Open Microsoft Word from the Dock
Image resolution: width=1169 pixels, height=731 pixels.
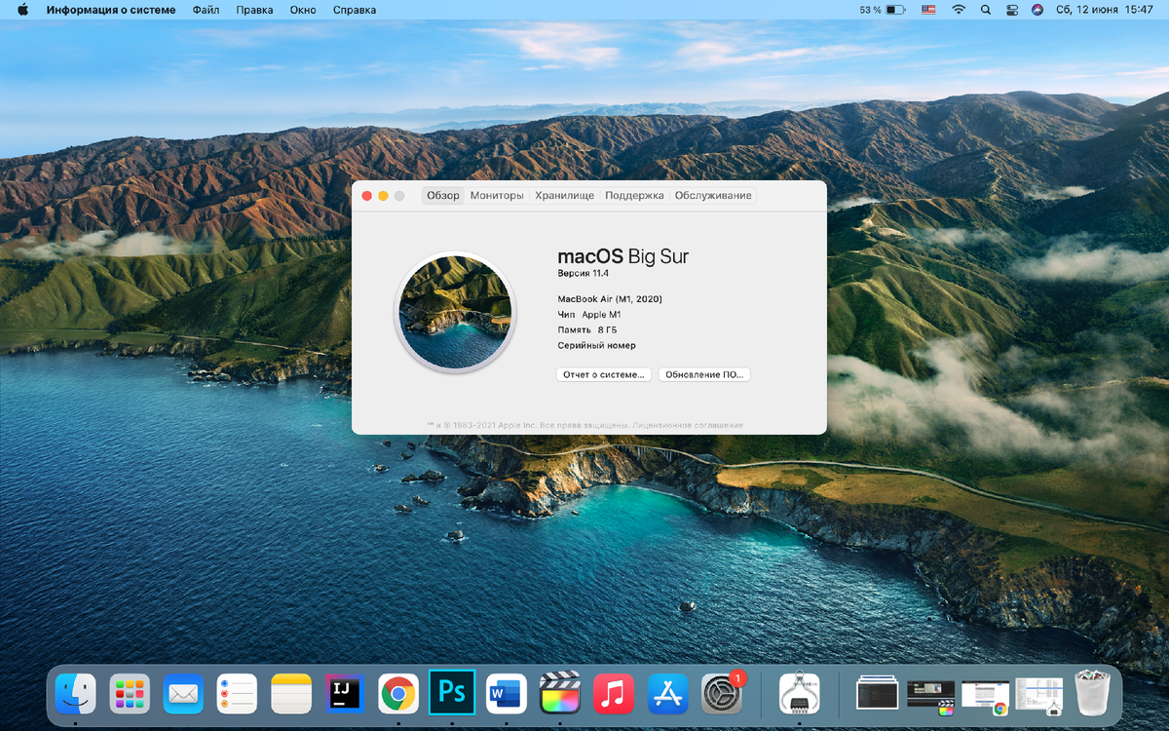click(x=506, y=693)
